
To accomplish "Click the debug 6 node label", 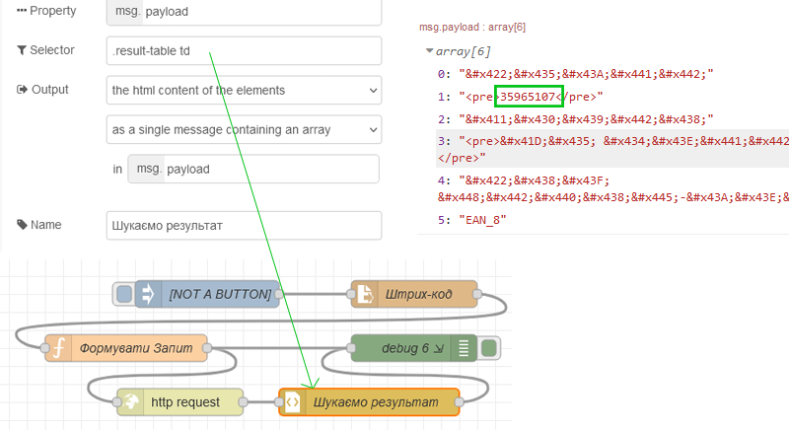I will [404, 348].
